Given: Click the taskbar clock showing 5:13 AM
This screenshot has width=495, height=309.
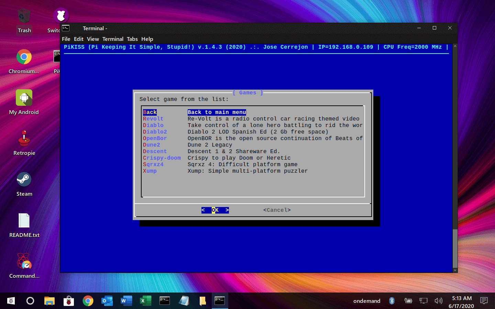Looking at the screenshot, I should pos(461,302).
